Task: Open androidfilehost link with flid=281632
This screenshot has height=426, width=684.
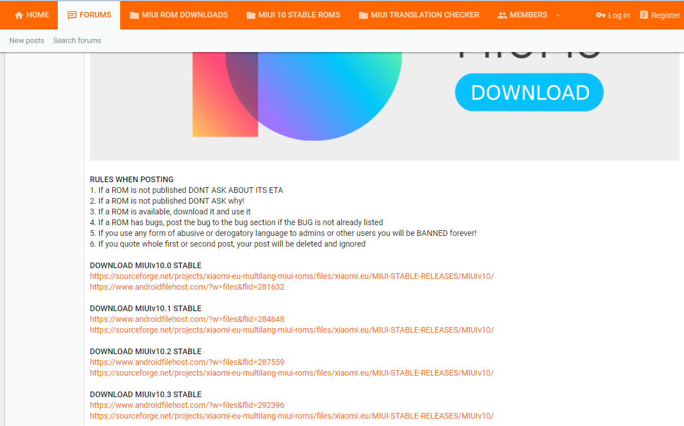Action: pyautogui.click(x=187, y=287)
